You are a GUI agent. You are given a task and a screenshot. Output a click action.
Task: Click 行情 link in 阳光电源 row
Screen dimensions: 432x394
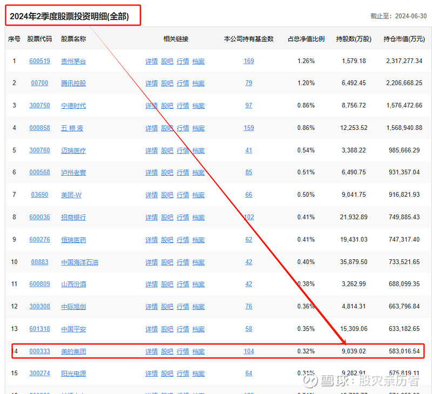coord(183,374)
